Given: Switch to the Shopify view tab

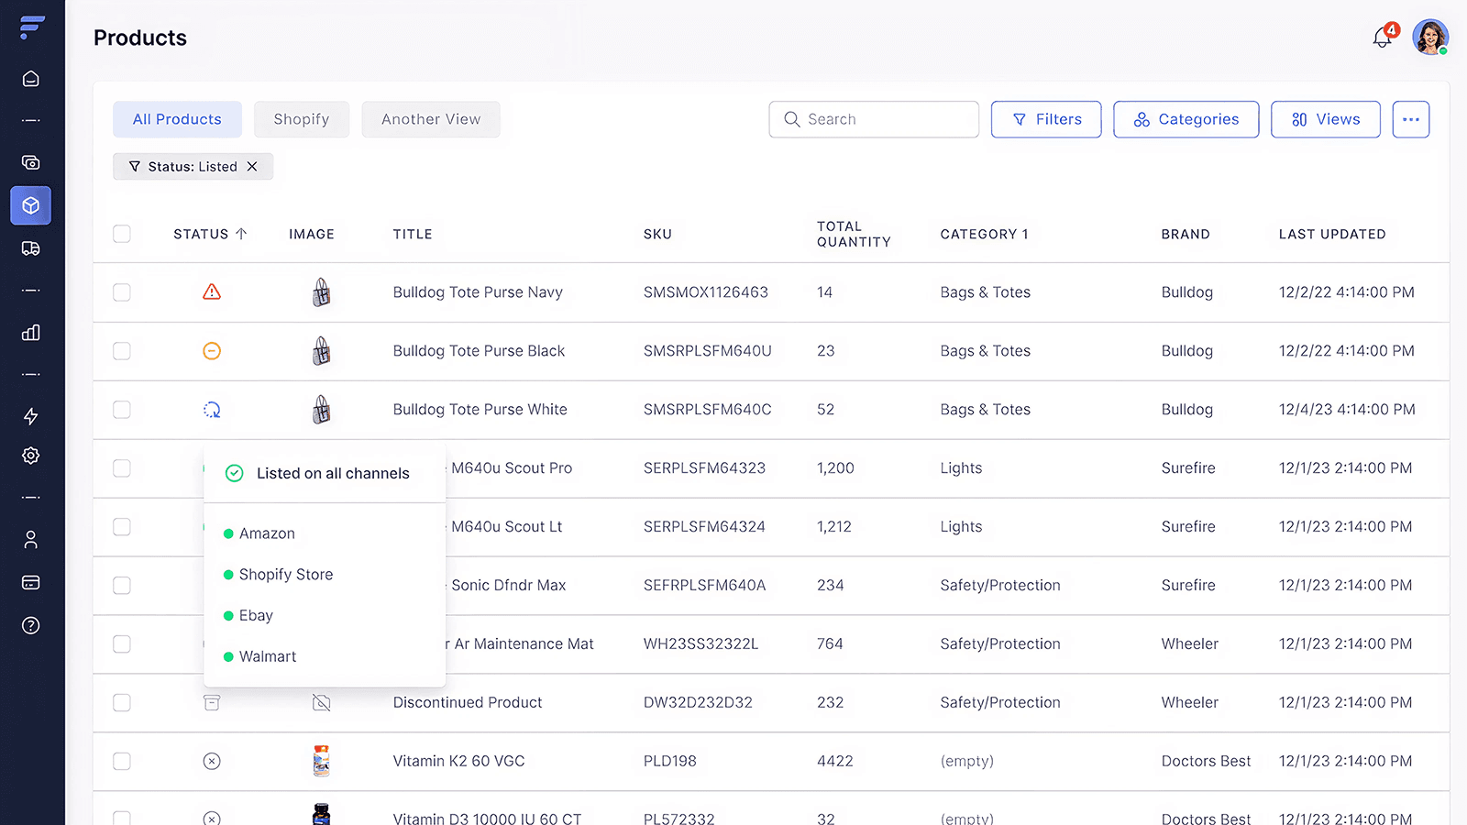Looking at the screenshot, I should pos(301,119).
